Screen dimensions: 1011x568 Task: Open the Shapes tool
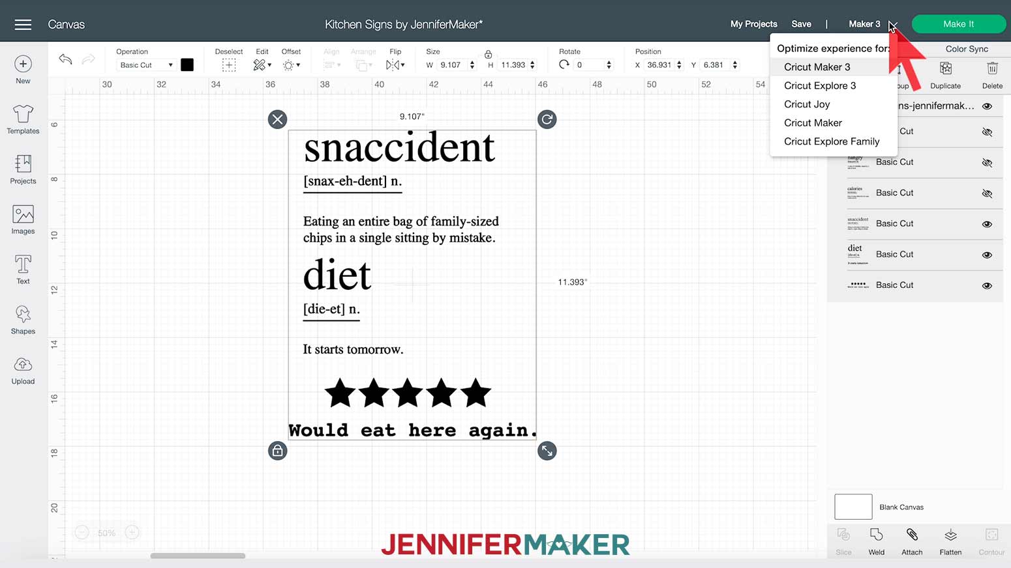pyautogui.click(x=23, y=320)
